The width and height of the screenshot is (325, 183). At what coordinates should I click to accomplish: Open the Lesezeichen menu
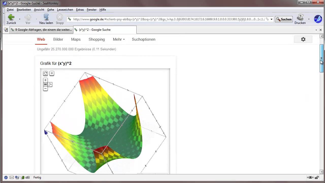[65, 10]
